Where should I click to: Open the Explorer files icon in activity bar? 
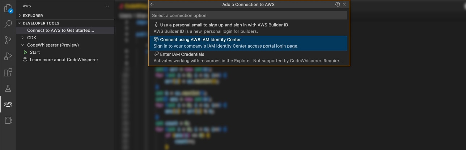[8, 8]
